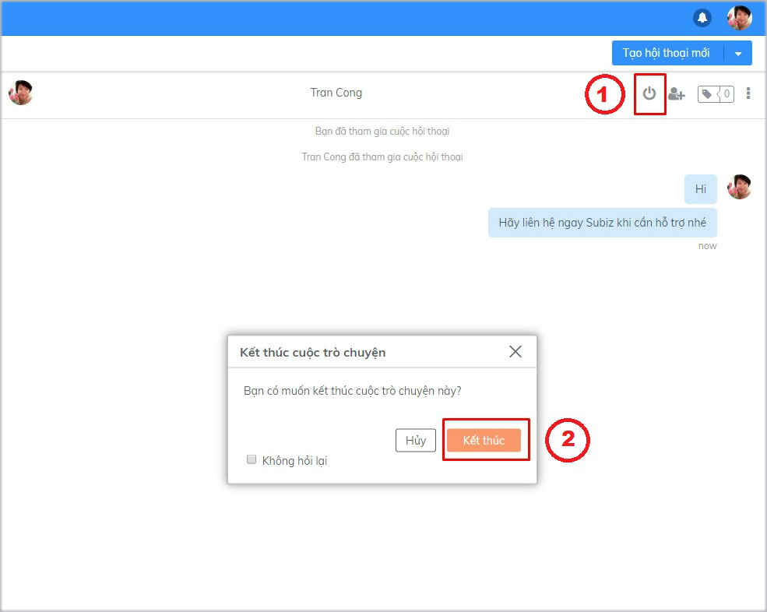Screen dimensions: 767x612
Task: Open the tag icon showing 0
Action: [x=715, y=94]
